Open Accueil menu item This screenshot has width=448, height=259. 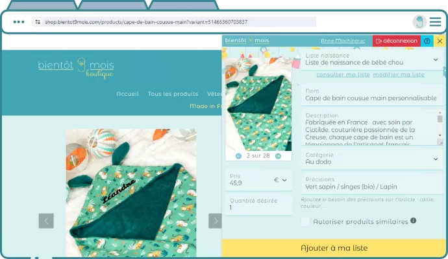tap(127, 94)
